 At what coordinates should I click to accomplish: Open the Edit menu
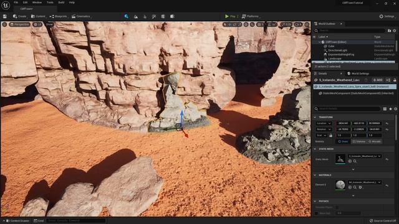25,2
